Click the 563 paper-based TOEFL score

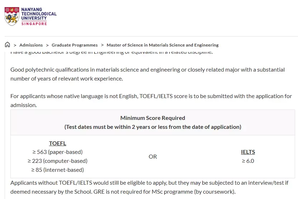tap(58, 152)
